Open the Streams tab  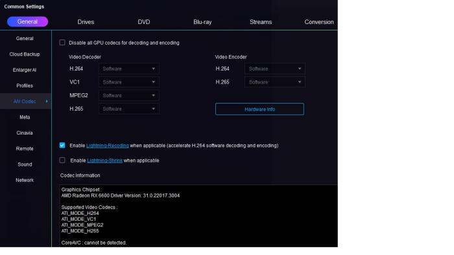tap(261, 22)
